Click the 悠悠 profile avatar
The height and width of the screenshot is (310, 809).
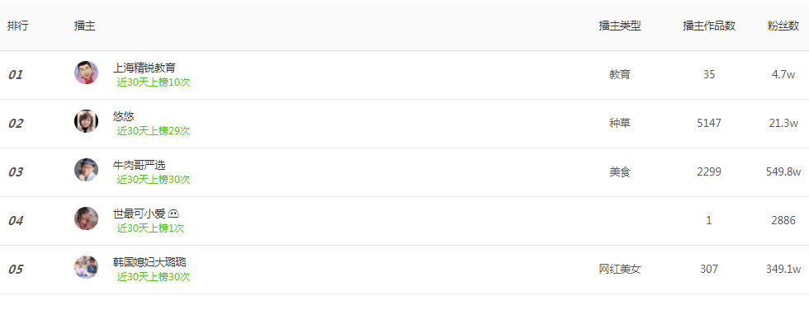tap(86, 121)
